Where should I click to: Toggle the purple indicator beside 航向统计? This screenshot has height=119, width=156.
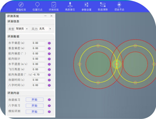pos(49,59)
